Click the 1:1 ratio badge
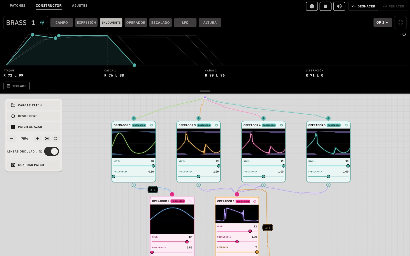Image resolution: width=410 pixels, height=256 pixels. (x=268, y=228)
